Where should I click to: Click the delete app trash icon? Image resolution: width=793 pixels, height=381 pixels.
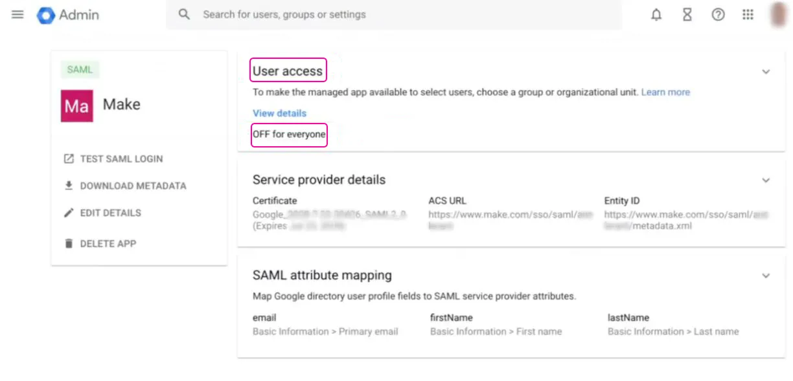coord(69,244)
